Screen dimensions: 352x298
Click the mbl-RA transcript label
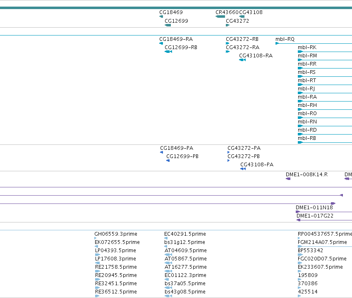(x=307, y=97)
